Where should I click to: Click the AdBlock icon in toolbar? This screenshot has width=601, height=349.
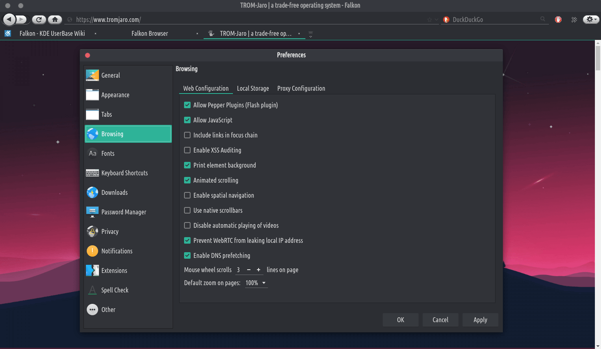point(558,20)
